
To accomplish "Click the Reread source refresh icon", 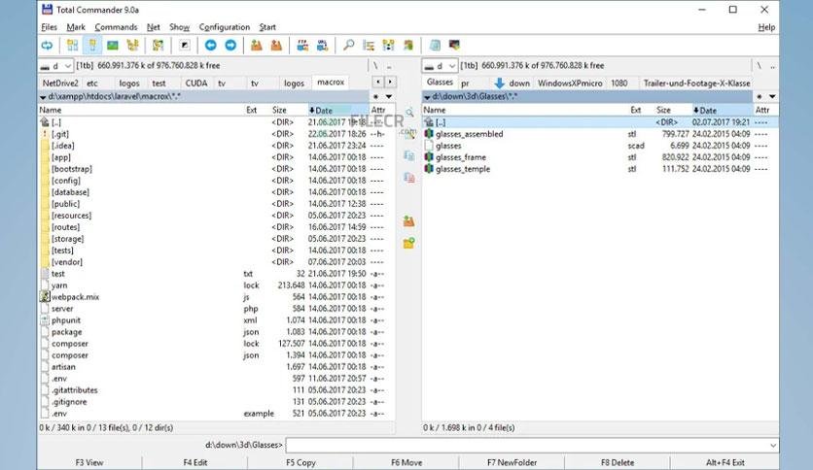I will (48, 46).
